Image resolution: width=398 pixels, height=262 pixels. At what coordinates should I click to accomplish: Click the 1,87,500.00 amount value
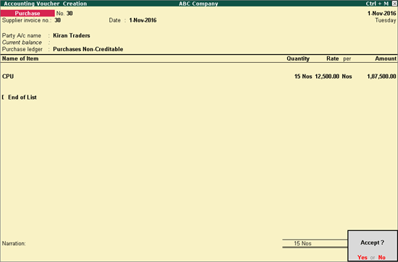(x=381, y=77)
